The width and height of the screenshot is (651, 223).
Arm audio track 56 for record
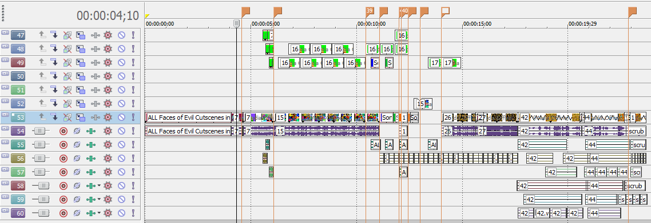pyautogui.click(x=63, y=159)
